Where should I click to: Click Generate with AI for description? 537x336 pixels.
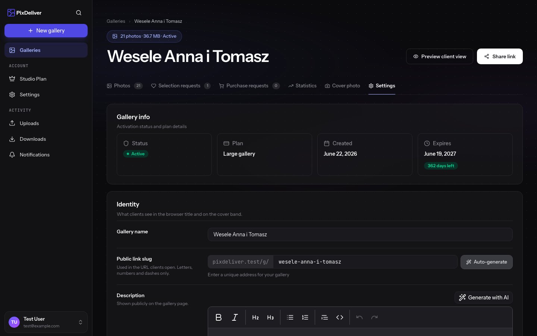(484, 298)
